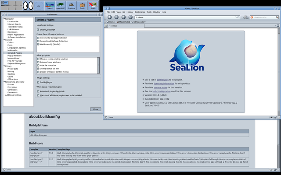Click the desktop pager grid

coord(12,6)
